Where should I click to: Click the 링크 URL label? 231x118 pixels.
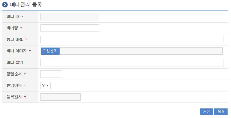[x=15, y=40]
